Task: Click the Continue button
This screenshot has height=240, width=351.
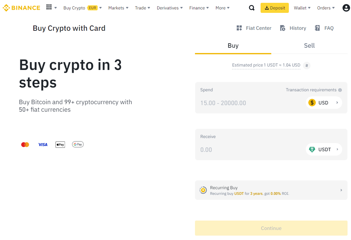Action: click(271, 228)
